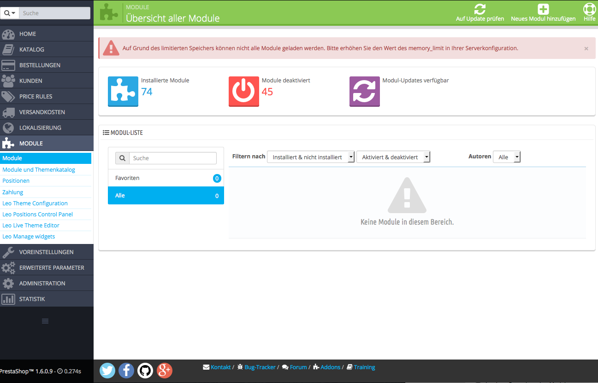
Task: Click the Voreinstellungen wrench icon
Action: [8, 252]
